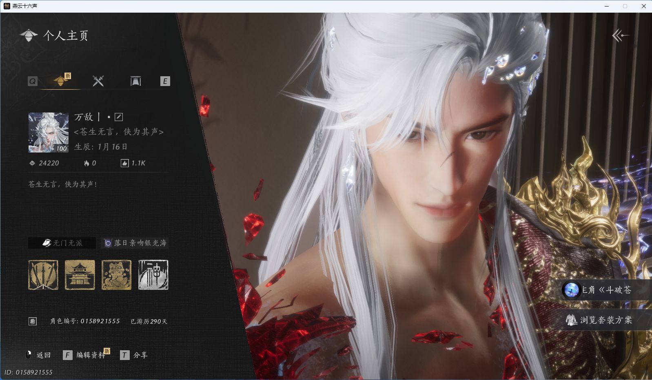Click the thumbs-up likes icon
This screenshot has width=652, height=380.
[124, 163]
